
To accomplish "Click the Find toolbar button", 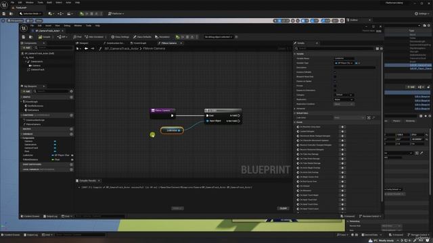I will [x=78, y=37].
